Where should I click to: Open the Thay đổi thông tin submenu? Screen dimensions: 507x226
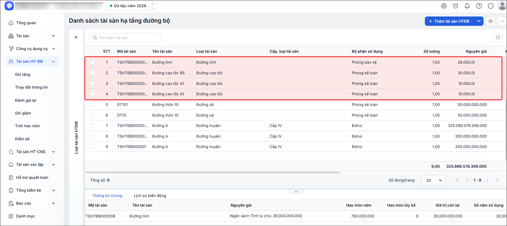(x=31, y=87)
